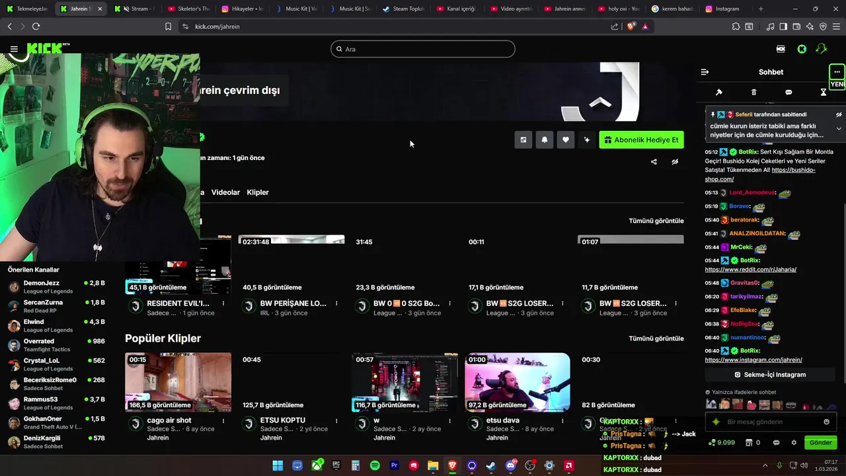The image size is (846, 476).
Task: Click the 9.099 channel points balance
Action: coord(721,443)
